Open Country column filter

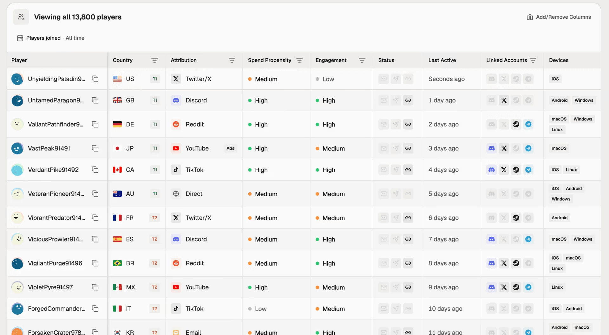point(154,60)
